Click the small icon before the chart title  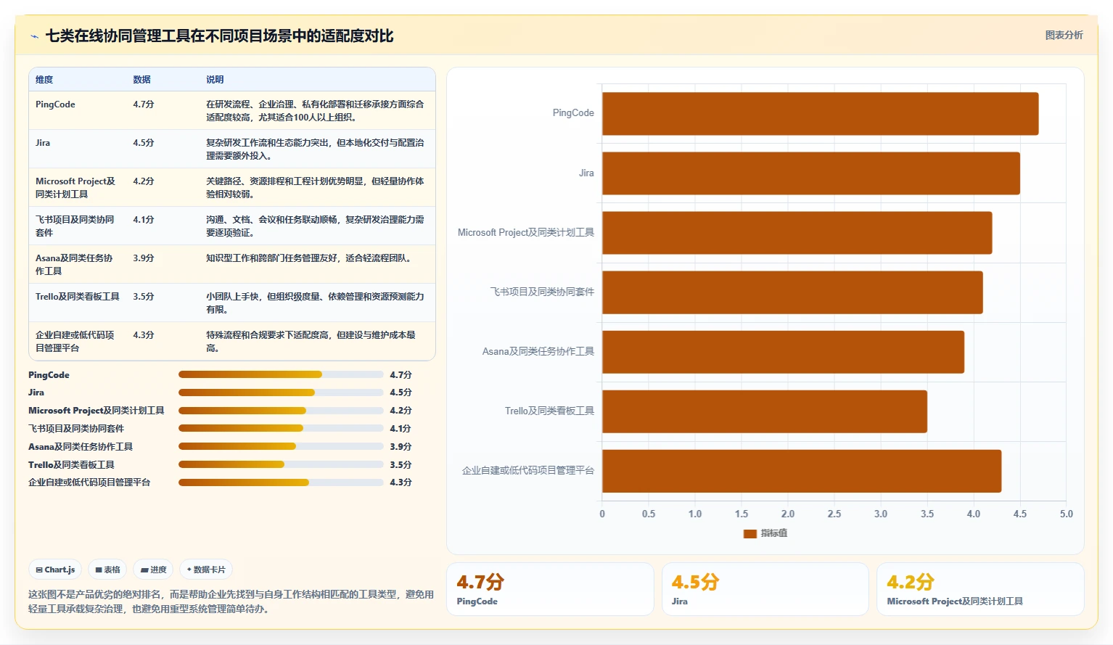click(x=34, y=36)
